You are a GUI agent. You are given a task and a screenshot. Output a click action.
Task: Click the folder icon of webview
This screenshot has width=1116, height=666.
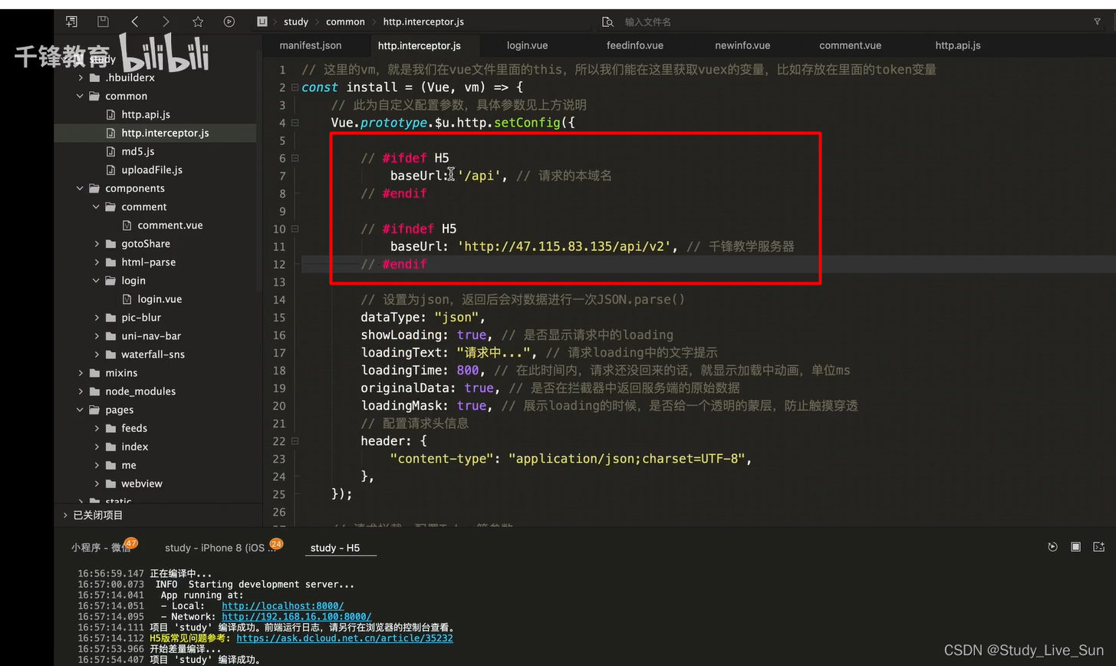click(x=110, y=483)
